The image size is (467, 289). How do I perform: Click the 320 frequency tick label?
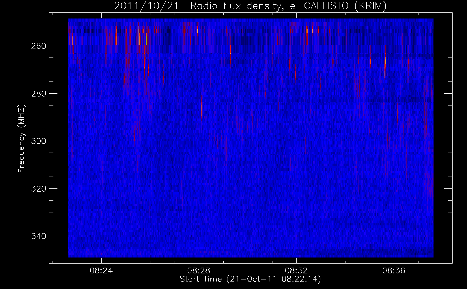coord(38,189)
